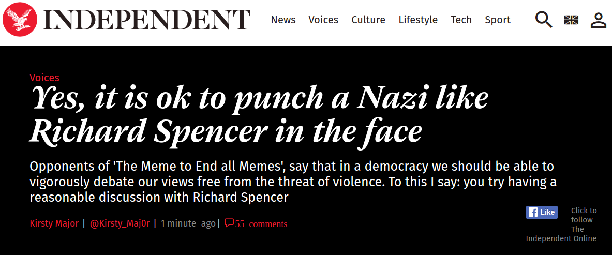Image resolution: width=612 pixels, height=255 pixels.
Task: Open the Culture menu section
Action: [368, 20]
